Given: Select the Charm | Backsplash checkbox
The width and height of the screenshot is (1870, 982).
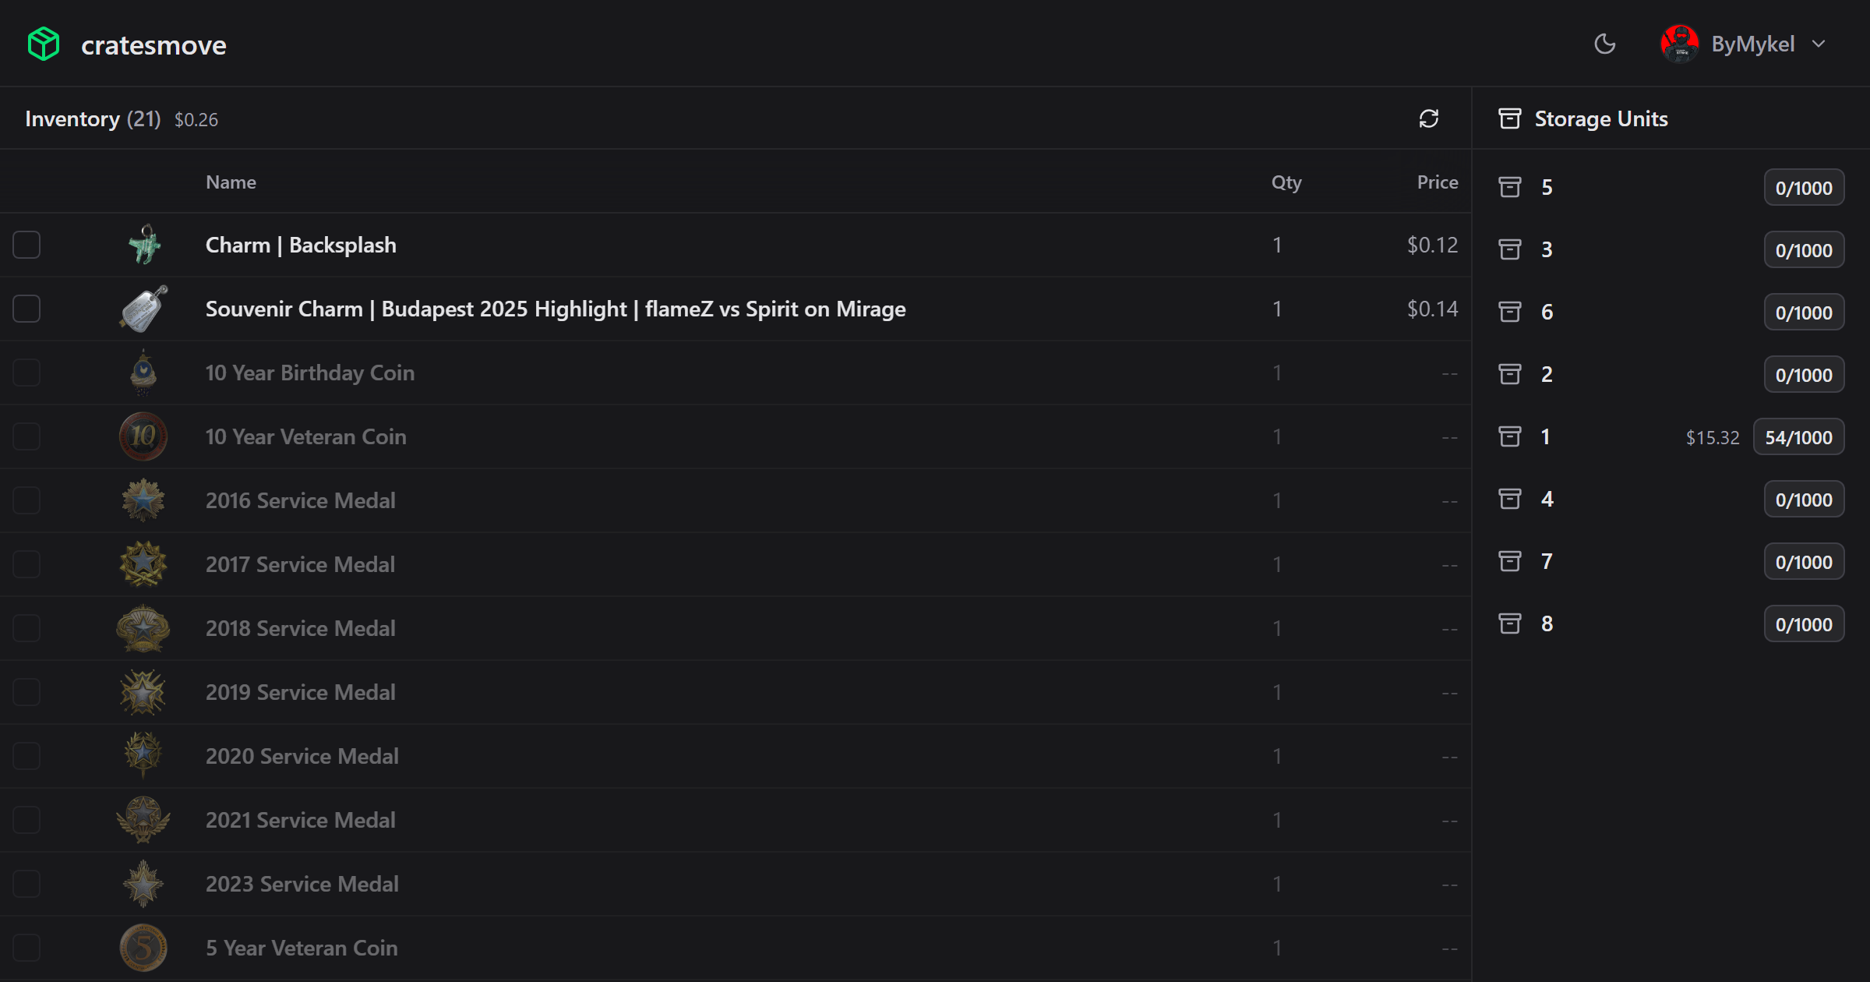Looking at the screenshot, I should click(x=26, y=245).
